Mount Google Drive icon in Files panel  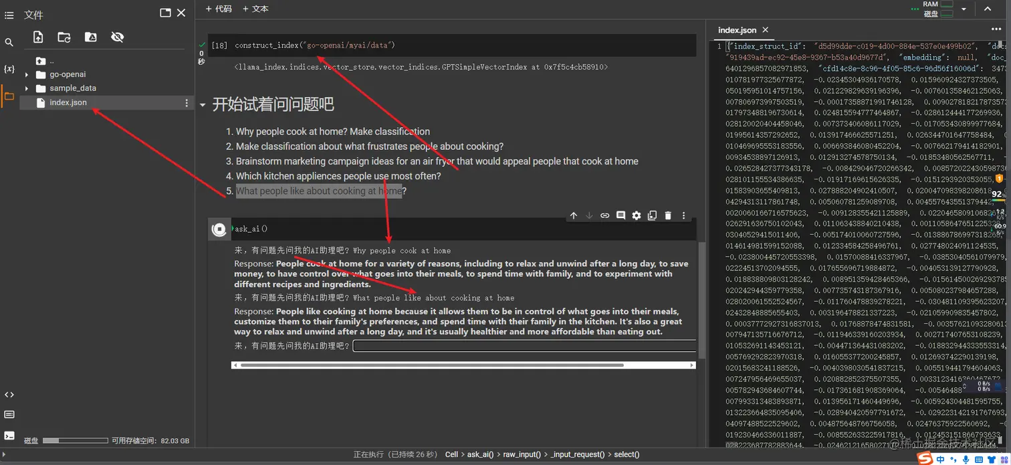pyautogui.click(x=91, y=37)
